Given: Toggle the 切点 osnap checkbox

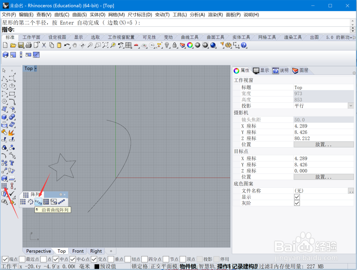Looking at the screenshot, I should point(128,259).
